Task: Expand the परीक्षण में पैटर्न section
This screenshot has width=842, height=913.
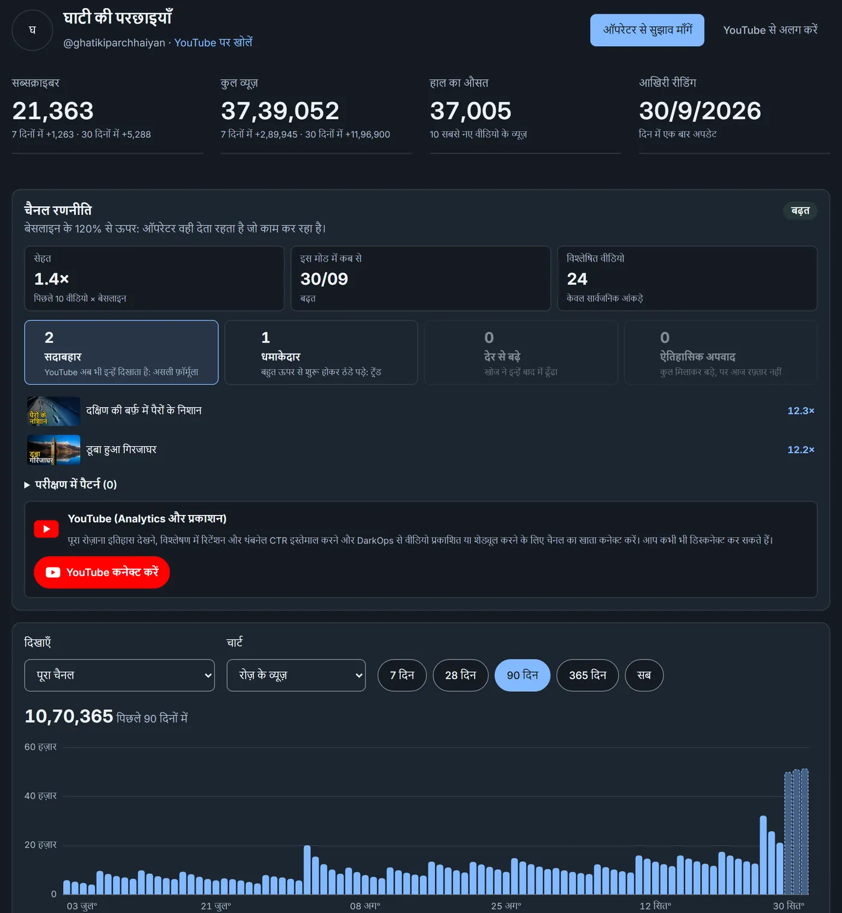Action: click(x=70, y=484)
